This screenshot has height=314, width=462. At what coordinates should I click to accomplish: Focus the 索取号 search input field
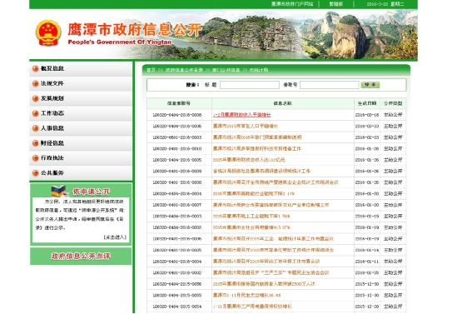(330, 85)
